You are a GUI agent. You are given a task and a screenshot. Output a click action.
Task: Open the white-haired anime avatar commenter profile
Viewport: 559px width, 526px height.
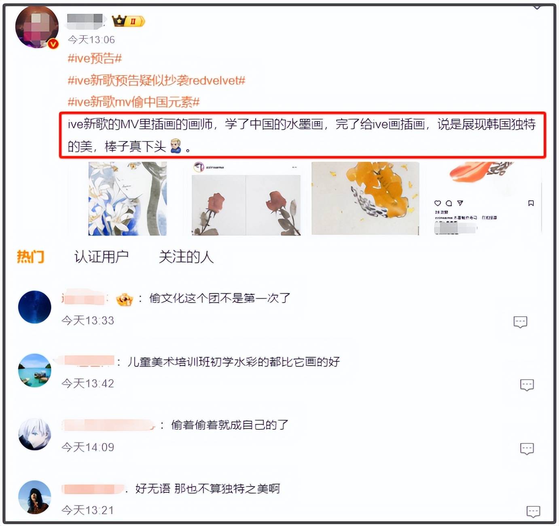[35, 434]
